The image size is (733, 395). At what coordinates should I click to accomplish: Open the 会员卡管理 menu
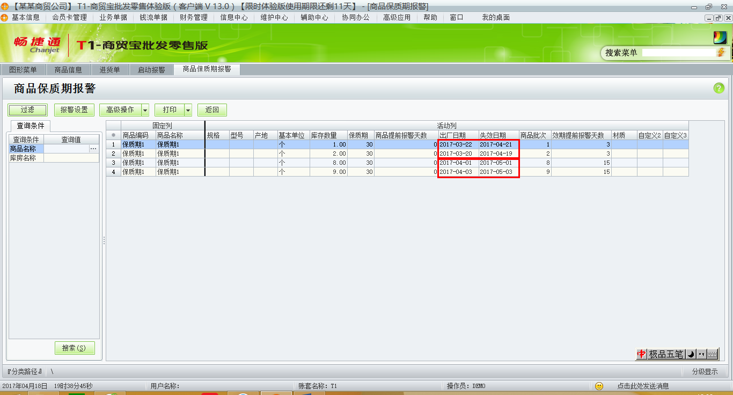(70, 17)
